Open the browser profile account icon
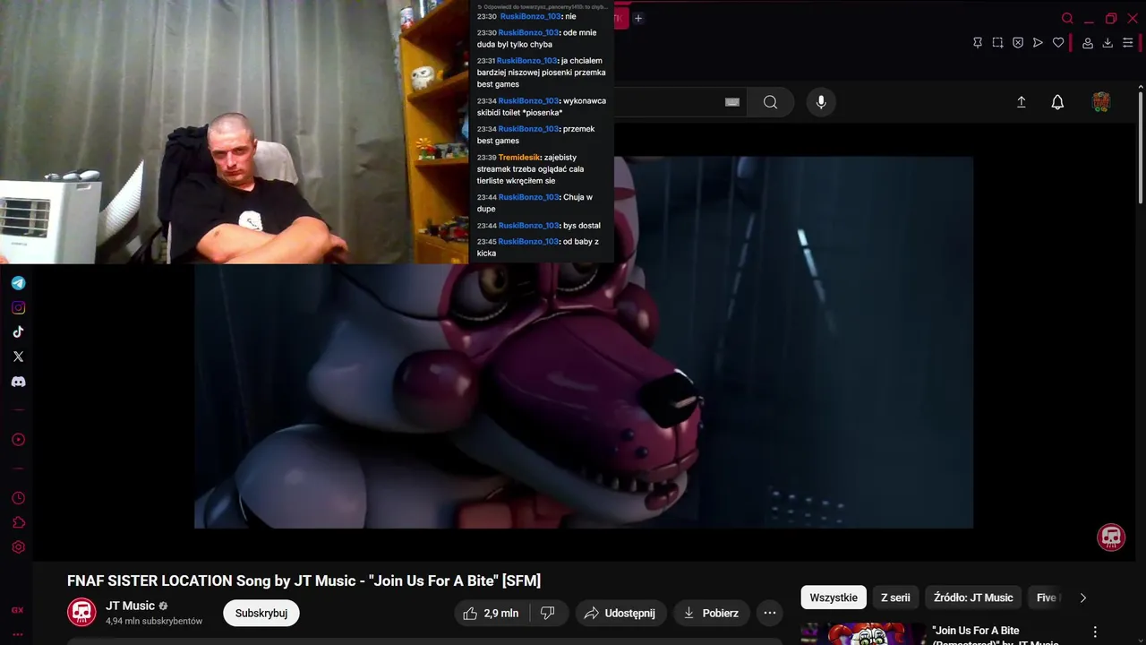Image resolution: width=1146 pixels, height=645 pixels. coord(1088,42)
